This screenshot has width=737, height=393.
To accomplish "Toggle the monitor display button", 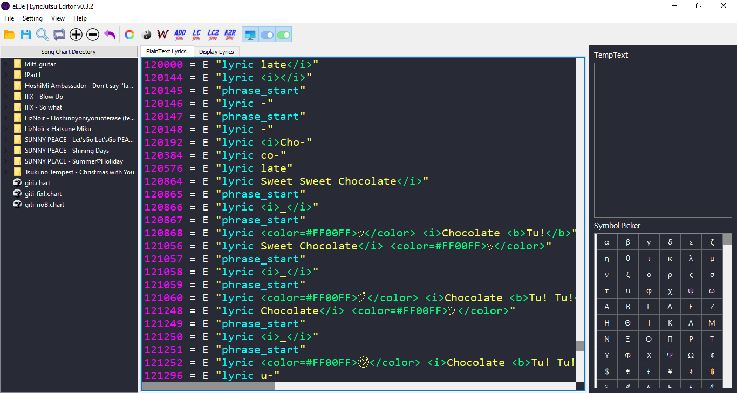I will [250, 35].
